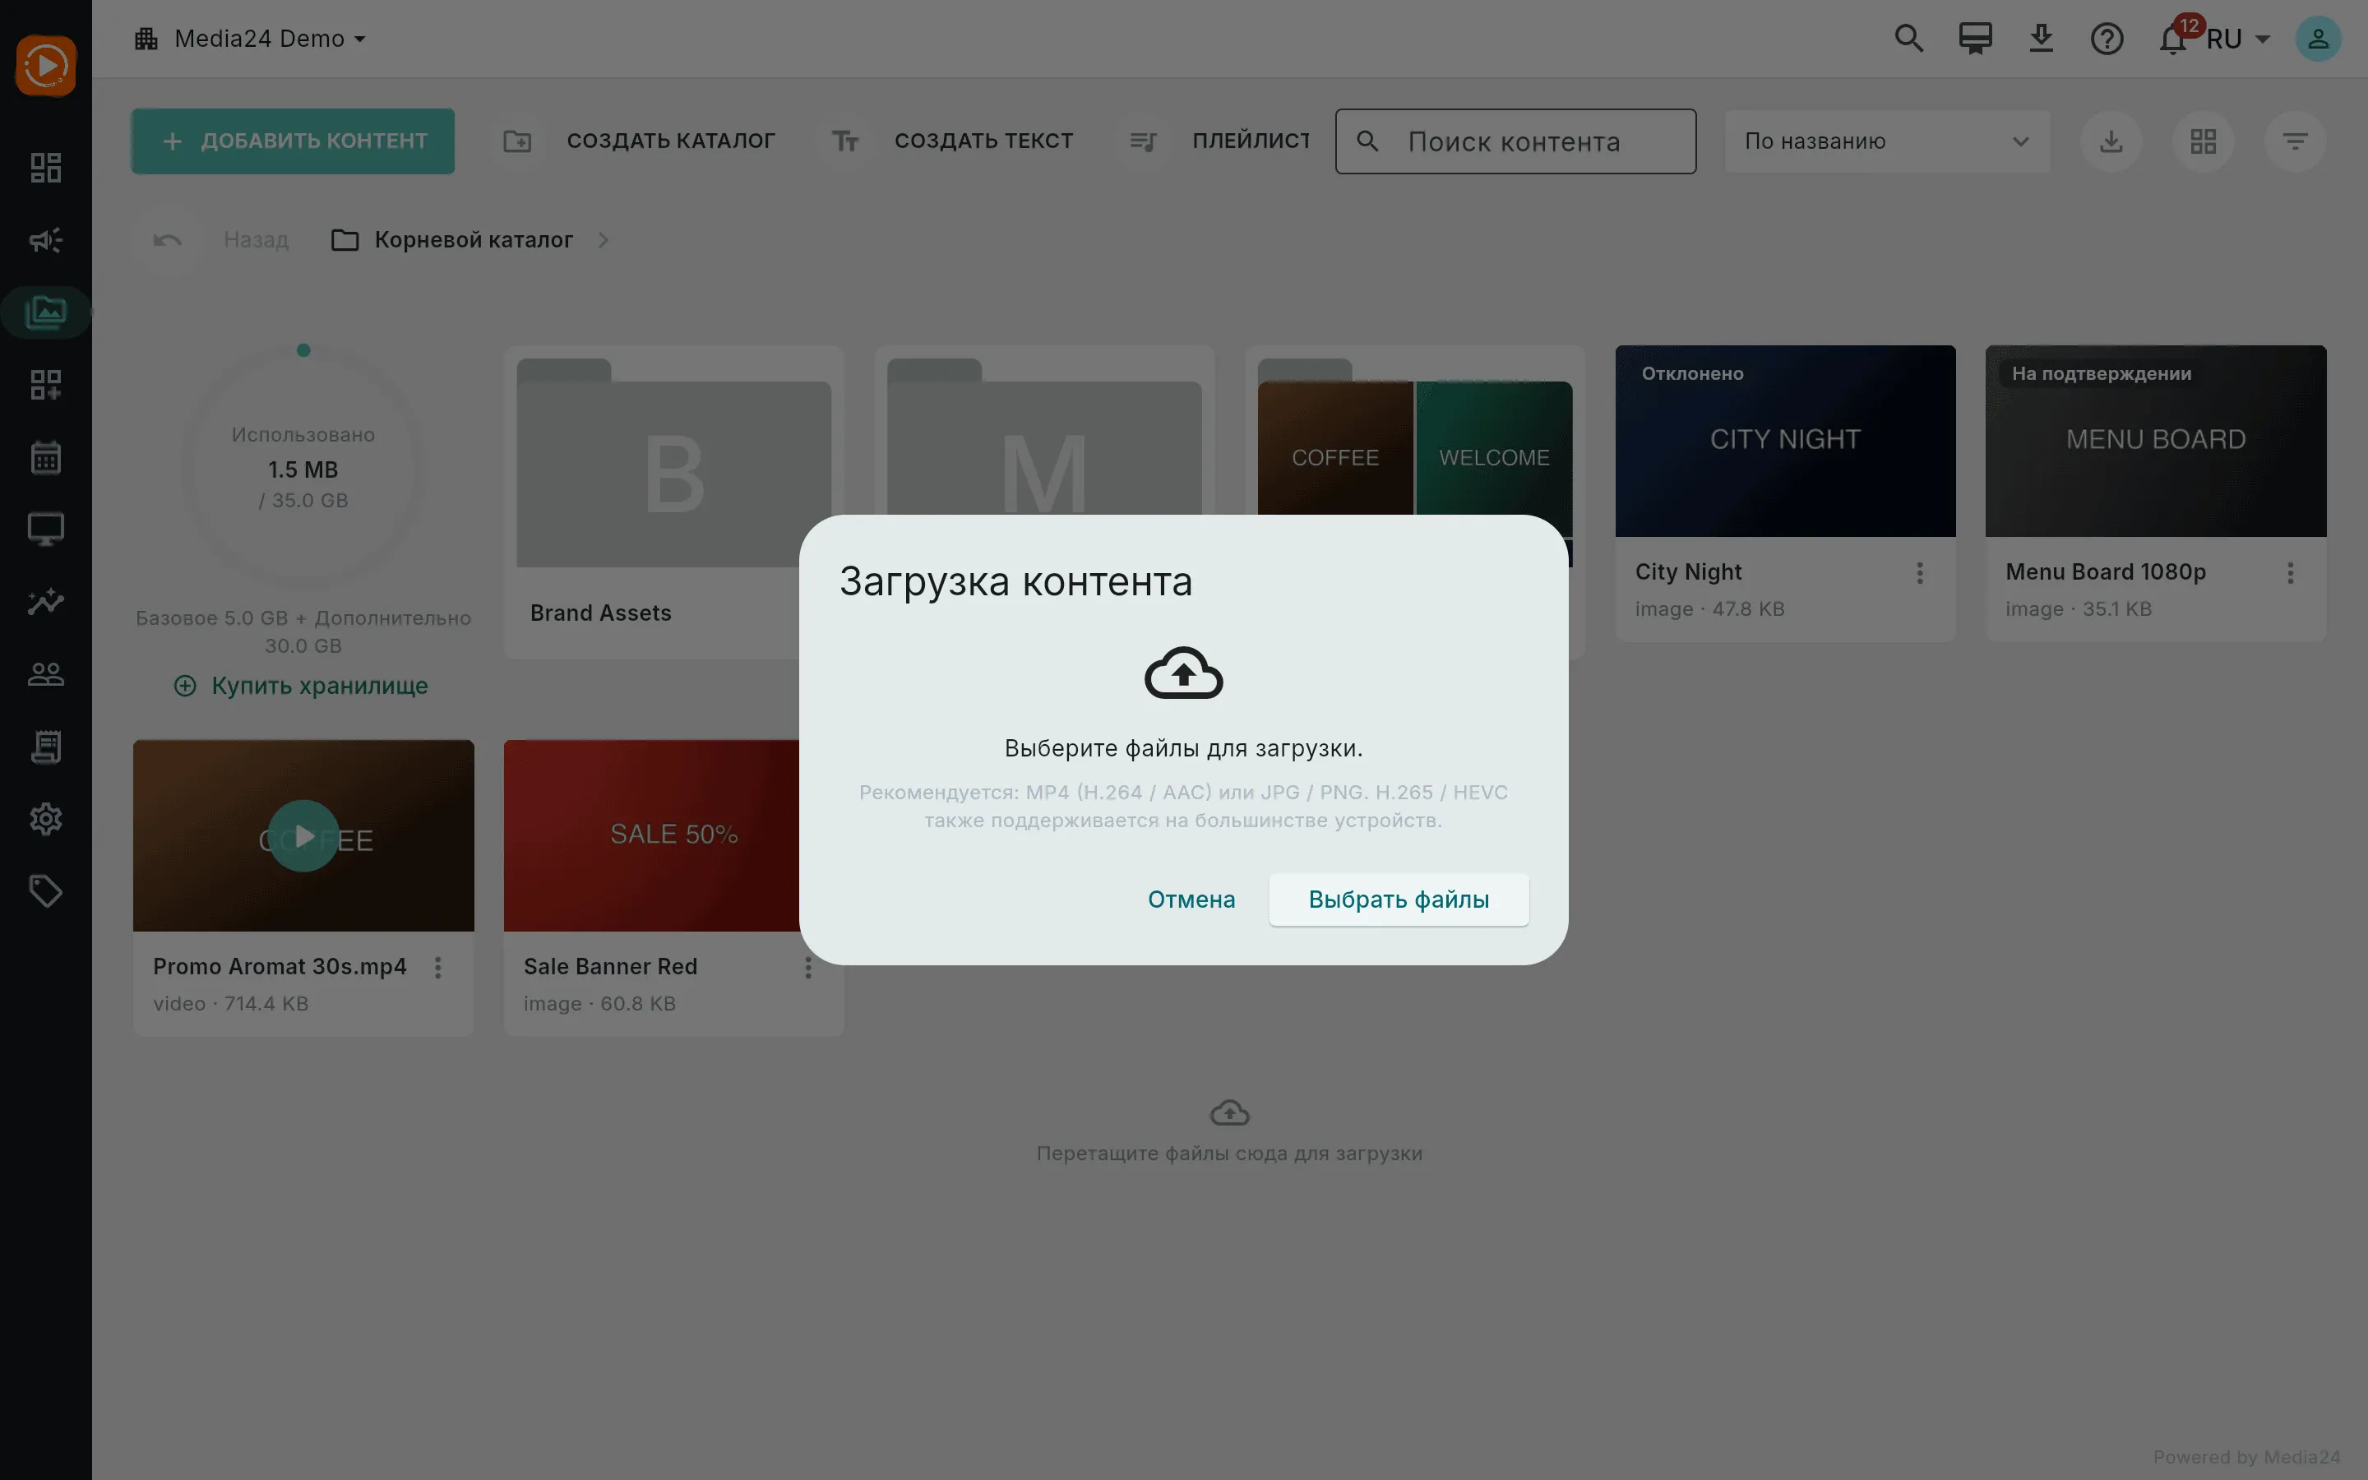Open the devices monitor sidebar icon
2368x1480 pixels.
click(x=46, y=530)
